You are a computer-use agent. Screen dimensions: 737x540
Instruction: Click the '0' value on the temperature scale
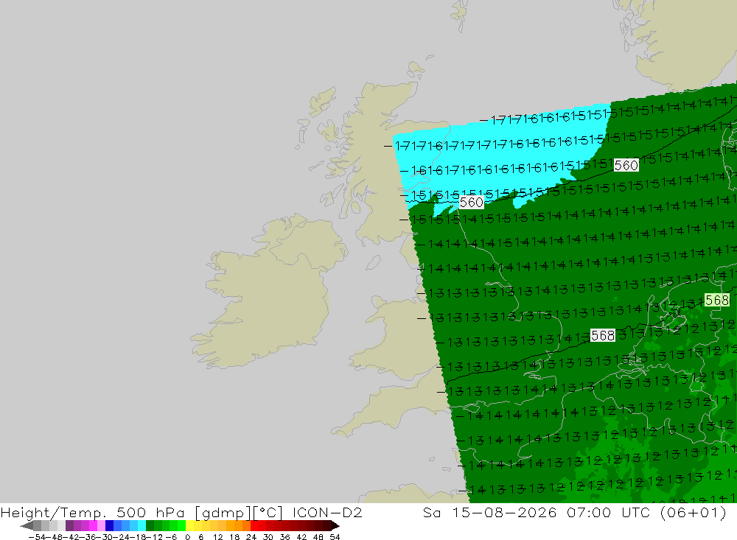click(187, 537)
